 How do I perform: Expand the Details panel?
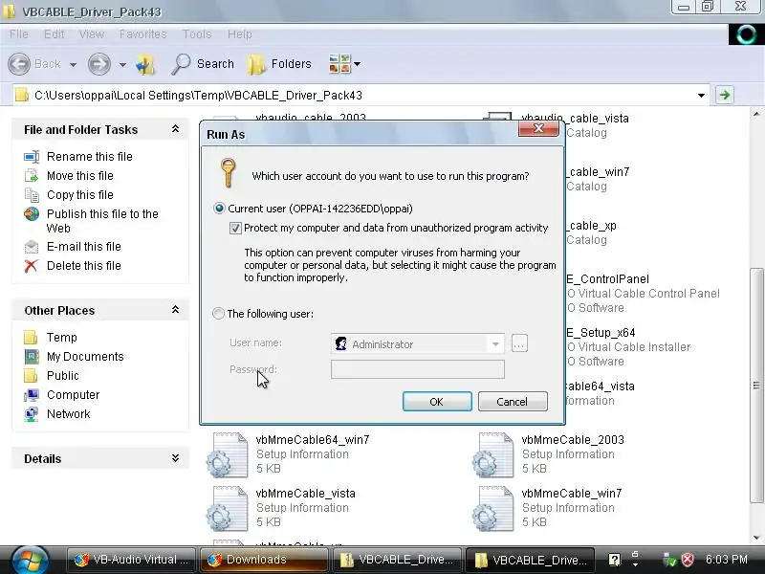[x=175, y=458]
